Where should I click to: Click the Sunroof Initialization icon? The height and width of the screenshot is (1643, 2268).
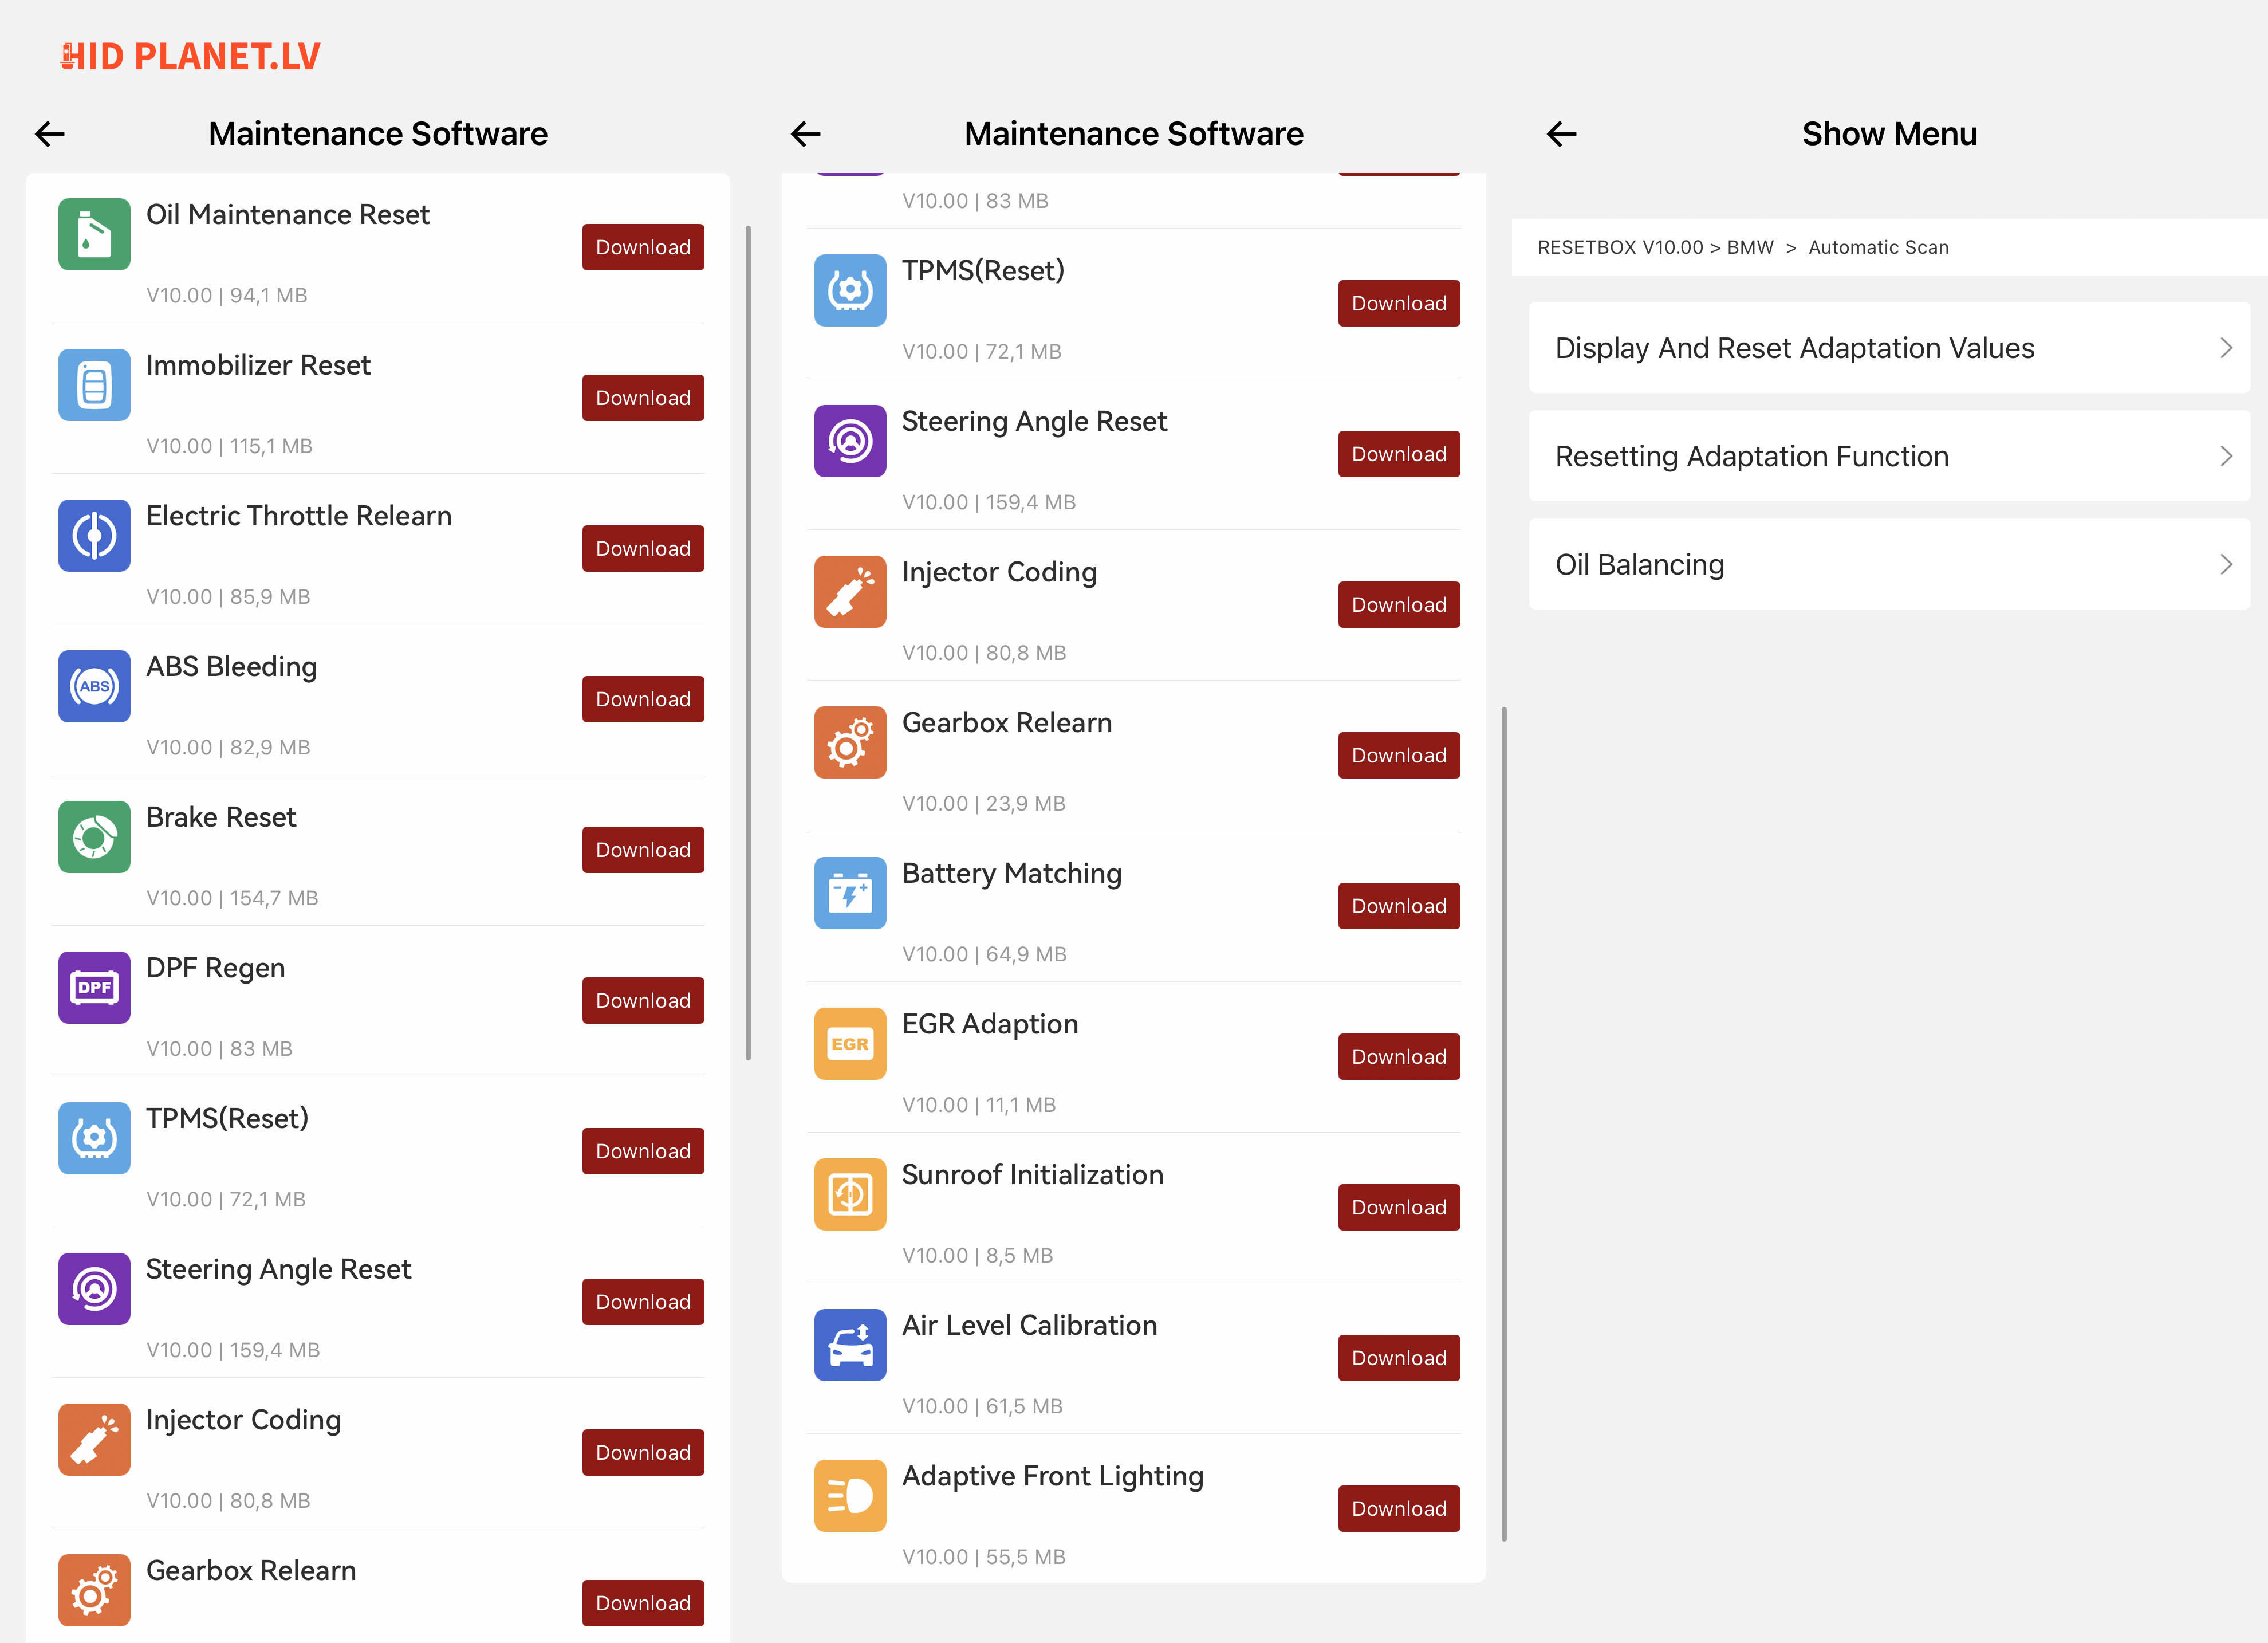850,1194
